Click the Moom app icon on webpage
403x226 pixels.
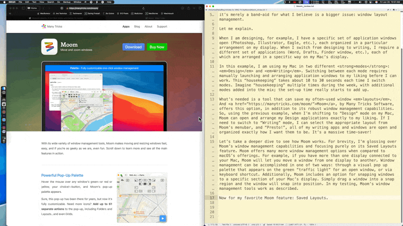tap(49, 47)
